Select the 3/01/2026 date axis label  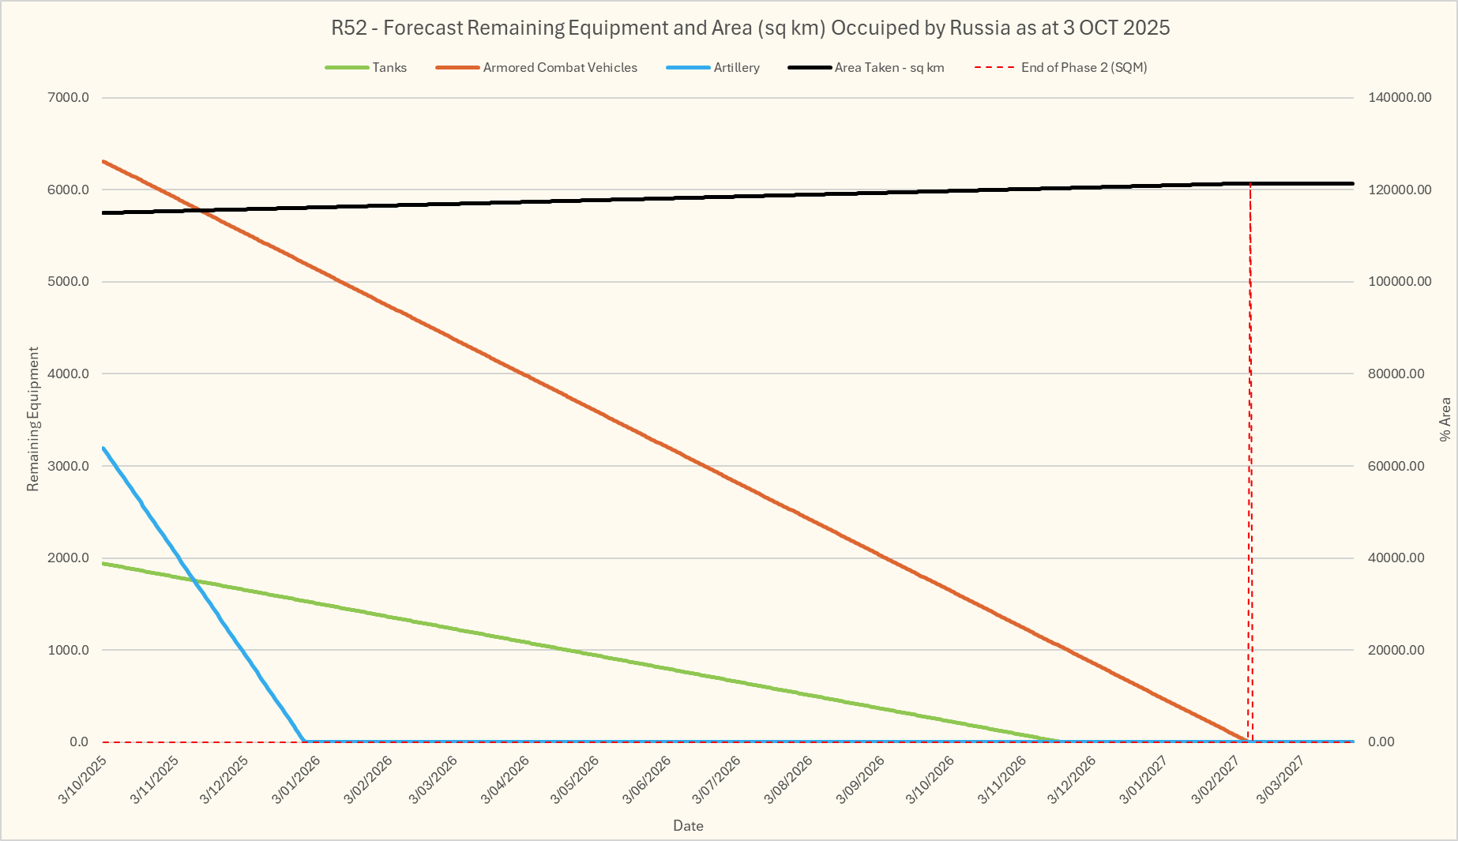click(x=296, y=779)
